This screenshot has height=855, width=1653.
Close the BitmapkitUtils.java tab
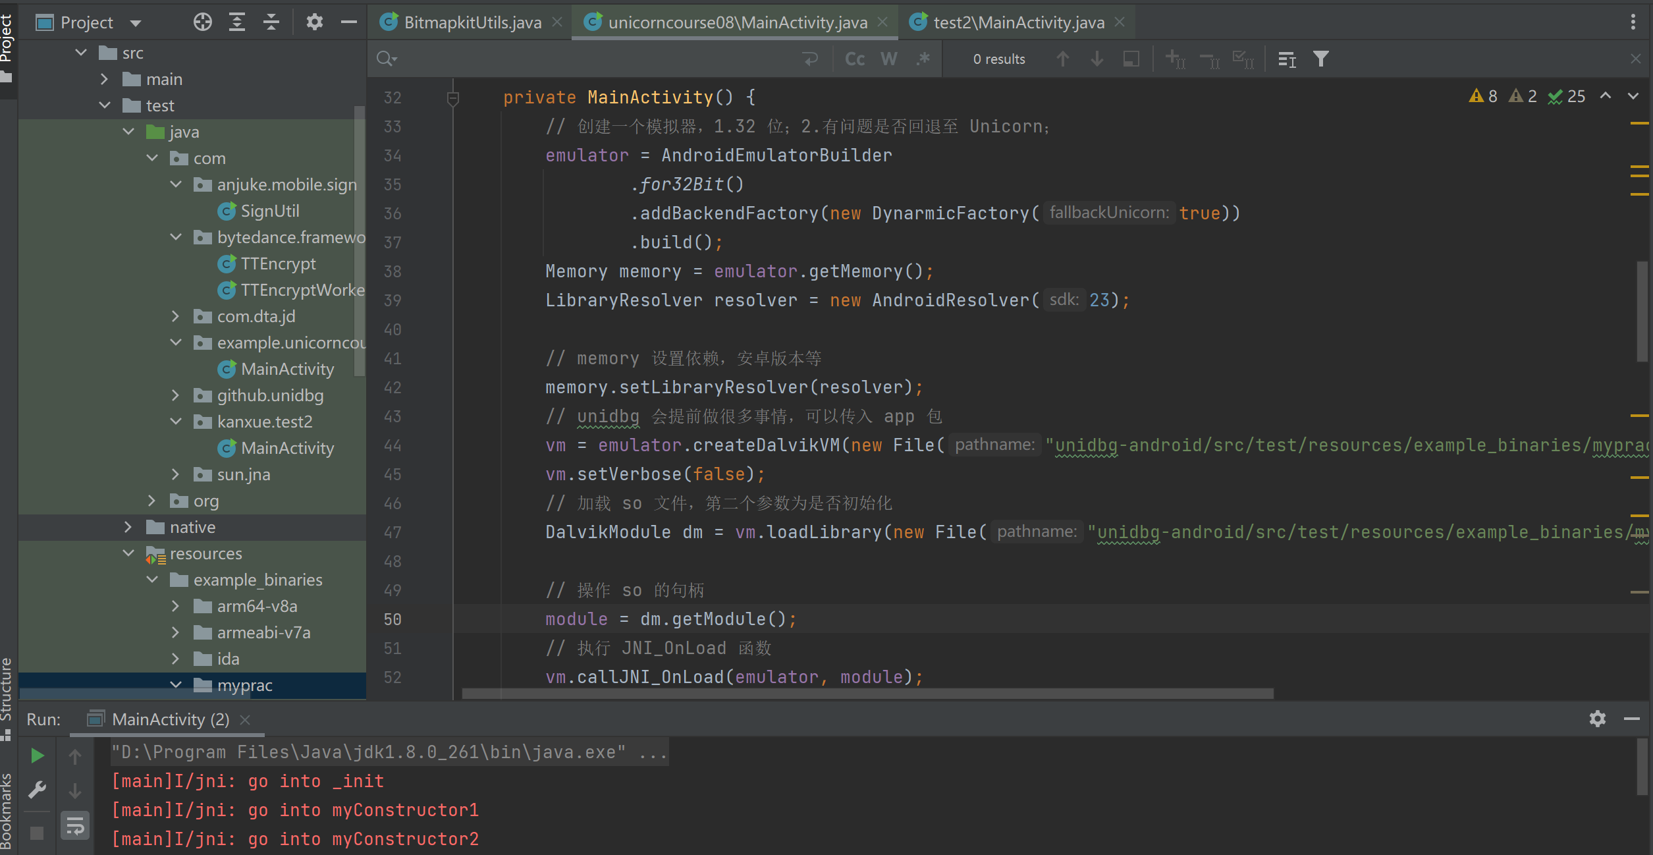coord(557,22)
